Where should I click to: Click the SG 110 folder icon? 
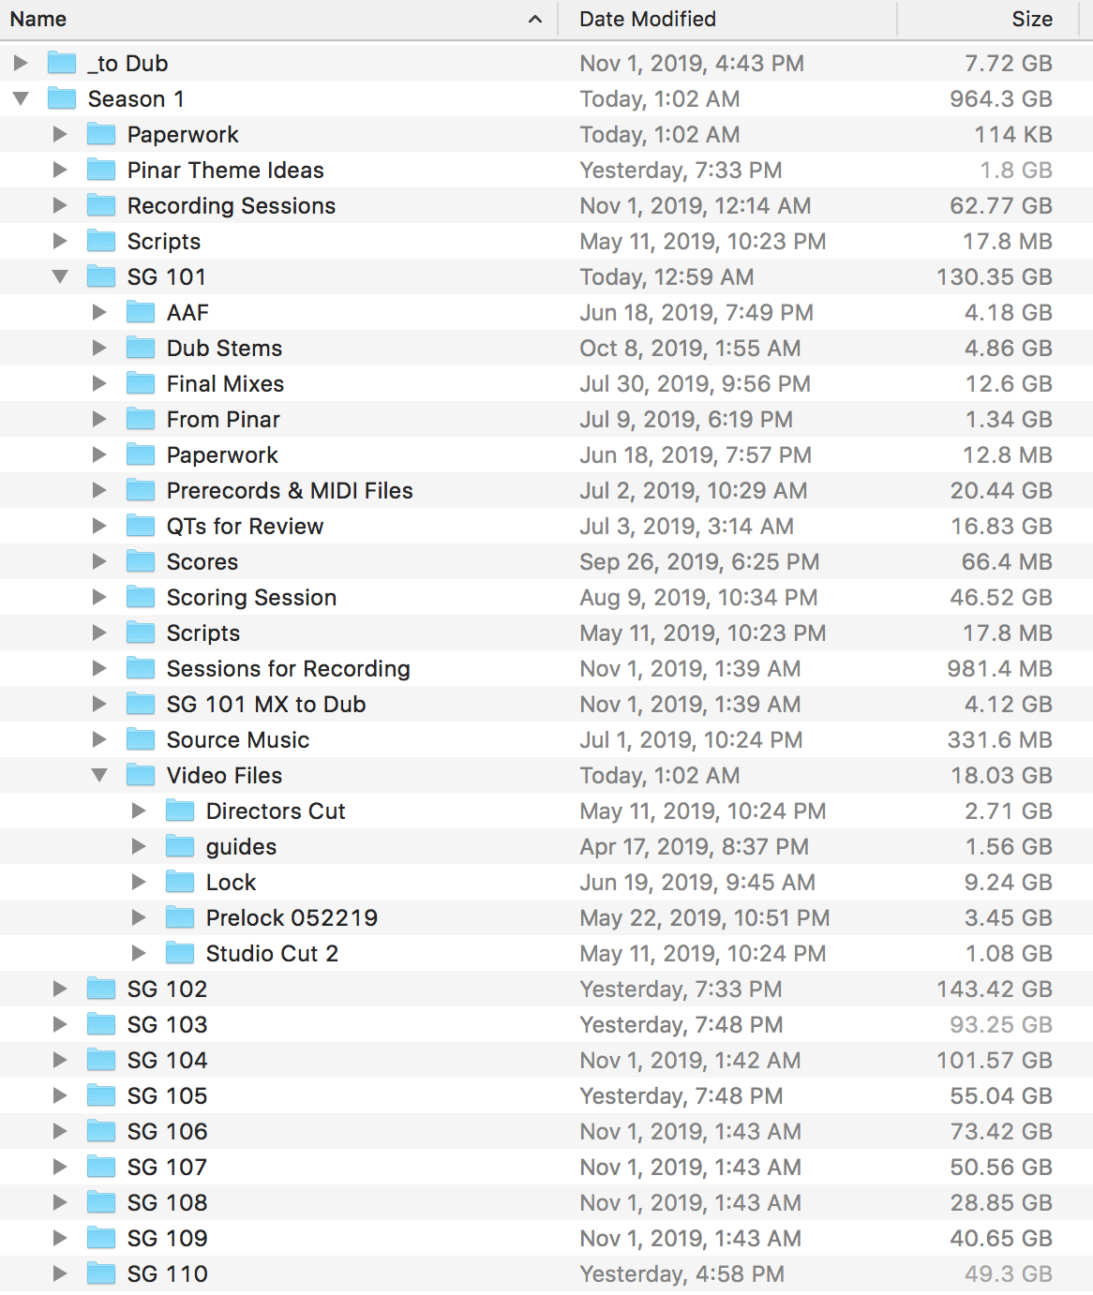click(x=101, y=1274)
